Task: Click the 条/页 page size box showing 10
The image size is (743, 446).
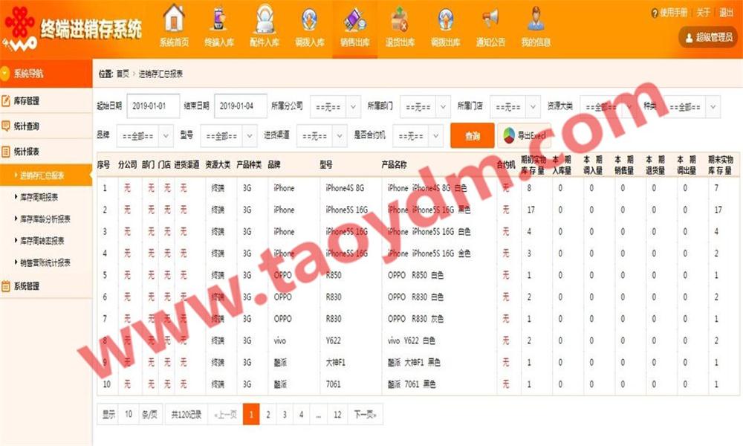Action: click(x=129, y=415)
